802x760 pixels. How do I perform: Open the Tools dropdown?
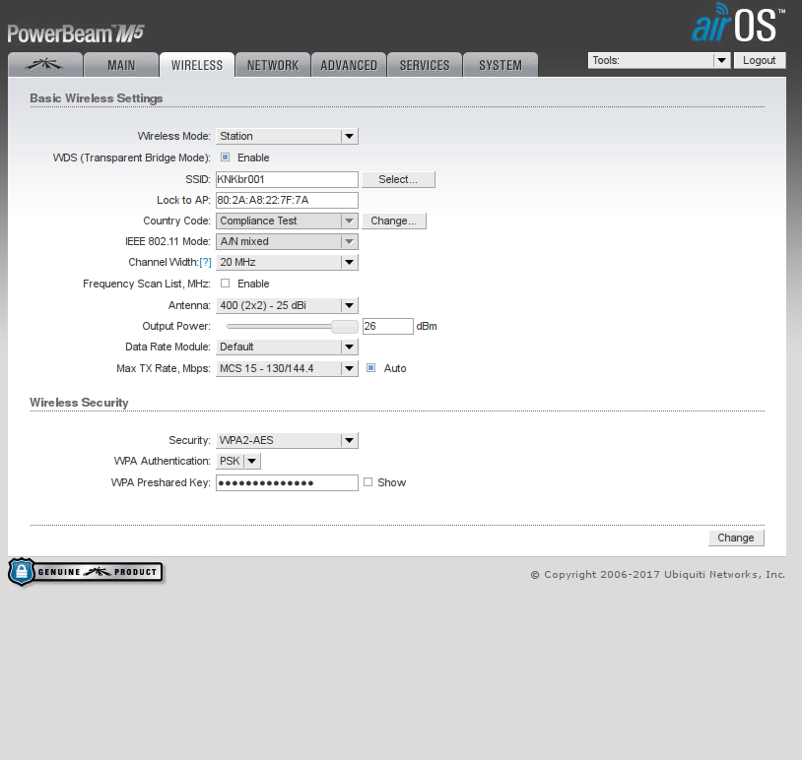pos(659,60)
